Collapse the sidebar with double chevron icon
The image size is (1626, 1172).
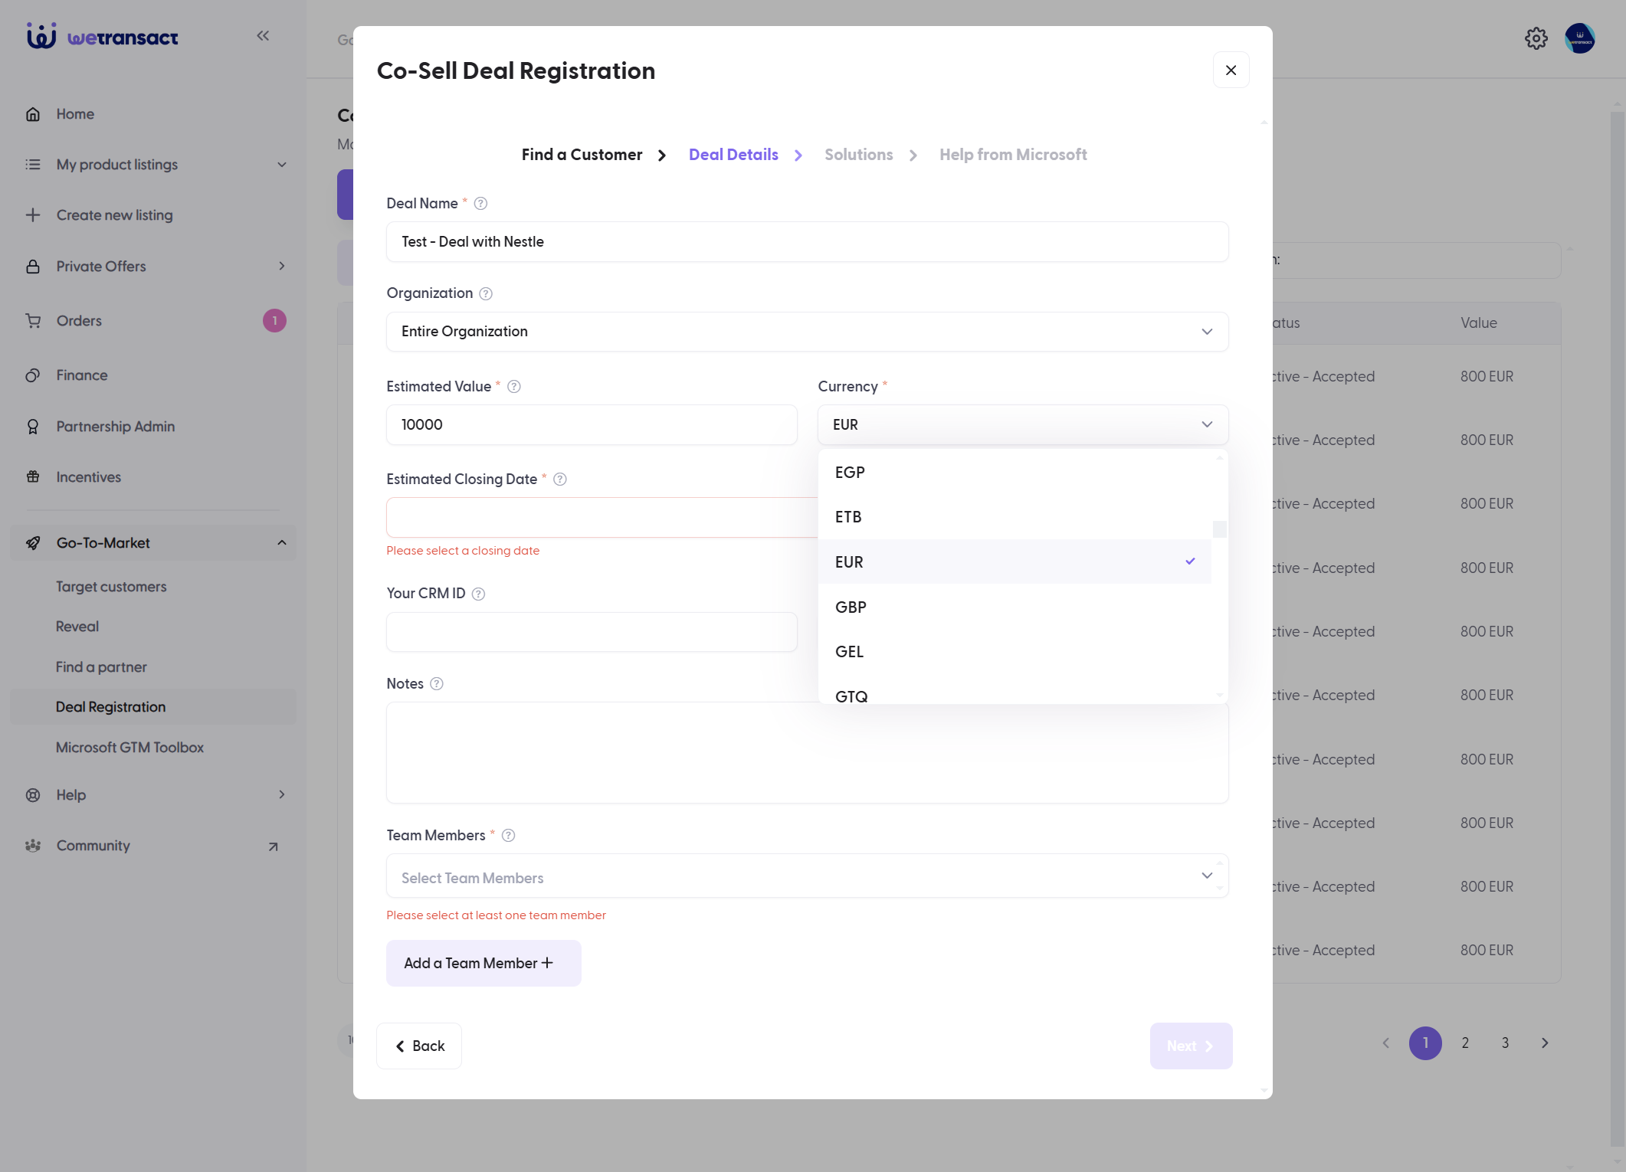[x=263, y=35]
